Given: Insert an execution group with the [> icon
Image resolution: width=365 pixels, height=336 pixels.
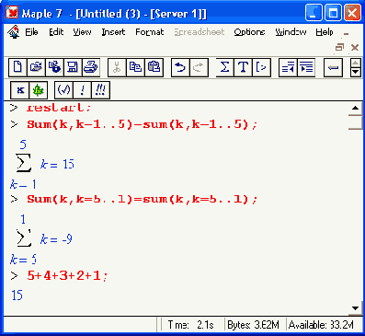Looking at the screenshot, I should (x=261, y=67).
